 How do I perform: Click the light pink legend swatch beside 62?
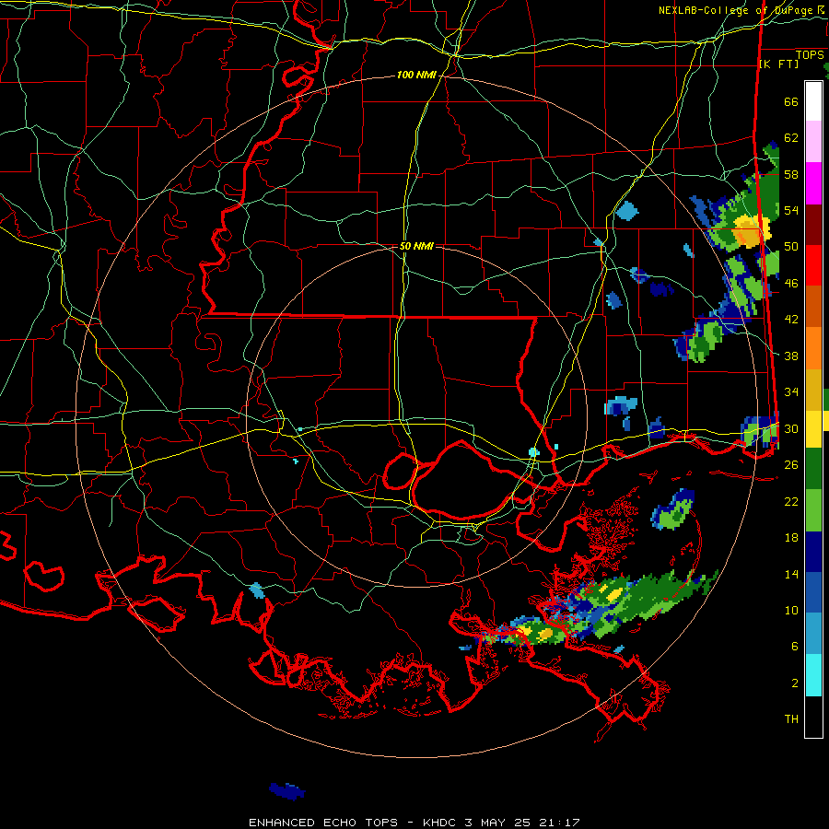pos(813,142)
